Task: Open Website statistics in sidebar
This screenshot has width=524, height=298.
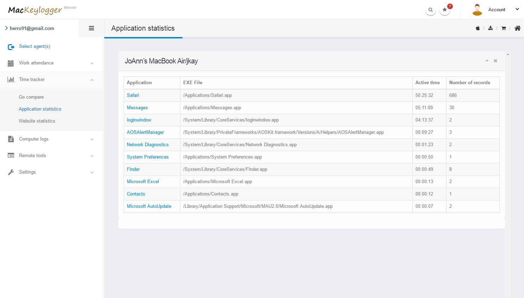Action: click(37, 121)
